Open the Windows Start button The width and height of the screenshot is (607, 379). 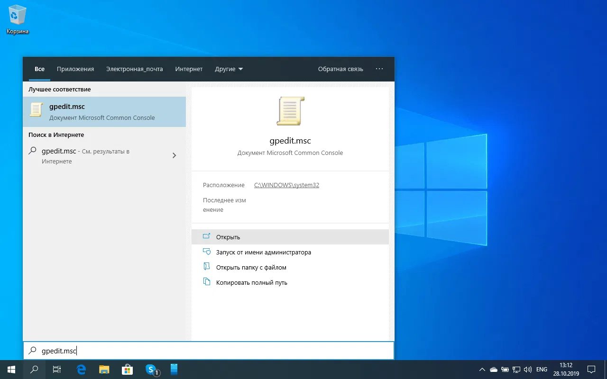coord(11,370)
